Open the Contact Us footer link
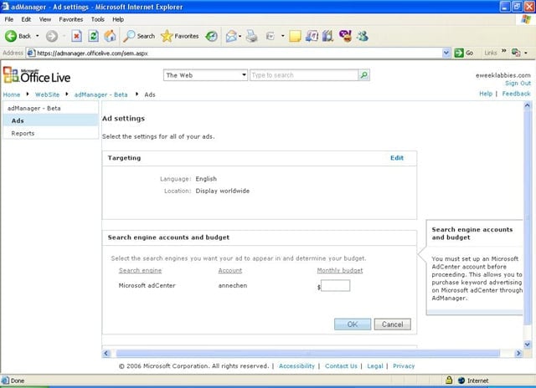 click(x=341, y=365)
